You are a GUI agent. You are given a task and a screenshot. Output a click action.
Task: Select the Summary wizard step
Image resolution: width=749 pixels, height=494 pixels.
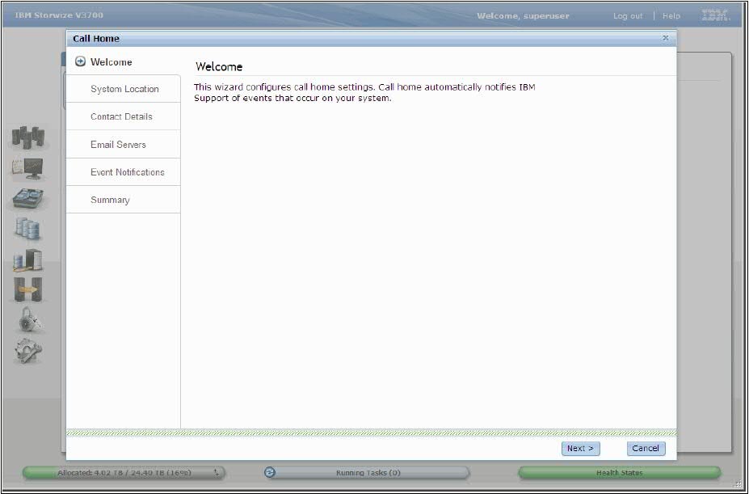pos(124,200)
